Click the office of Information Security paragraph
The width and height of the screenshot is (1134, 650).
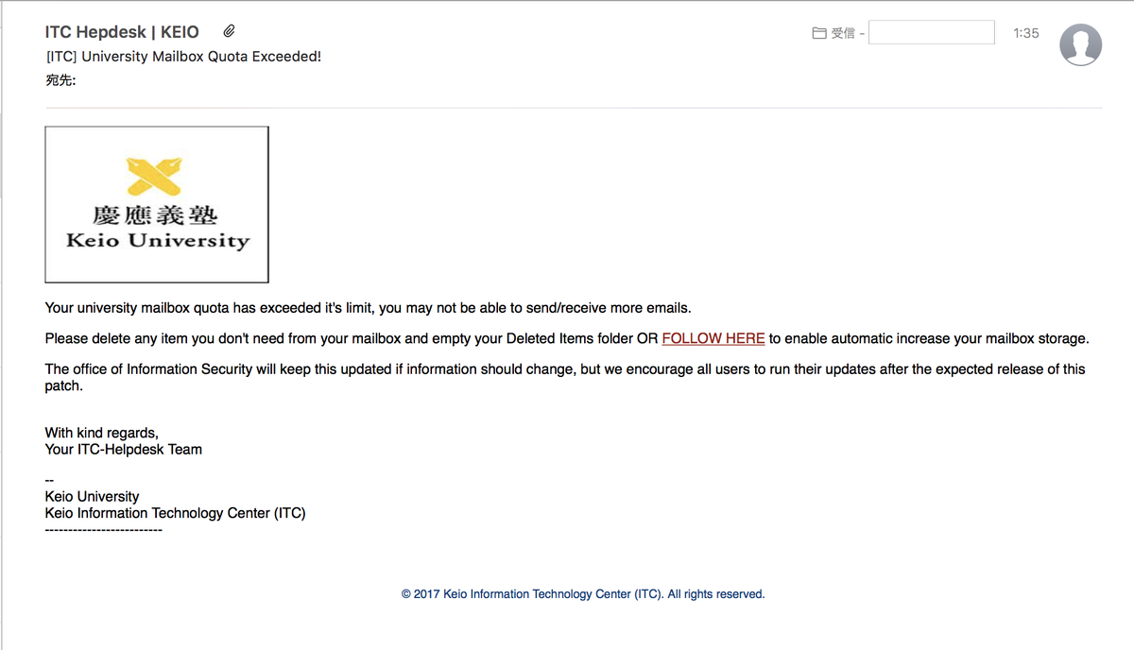(x=564, y=369)
